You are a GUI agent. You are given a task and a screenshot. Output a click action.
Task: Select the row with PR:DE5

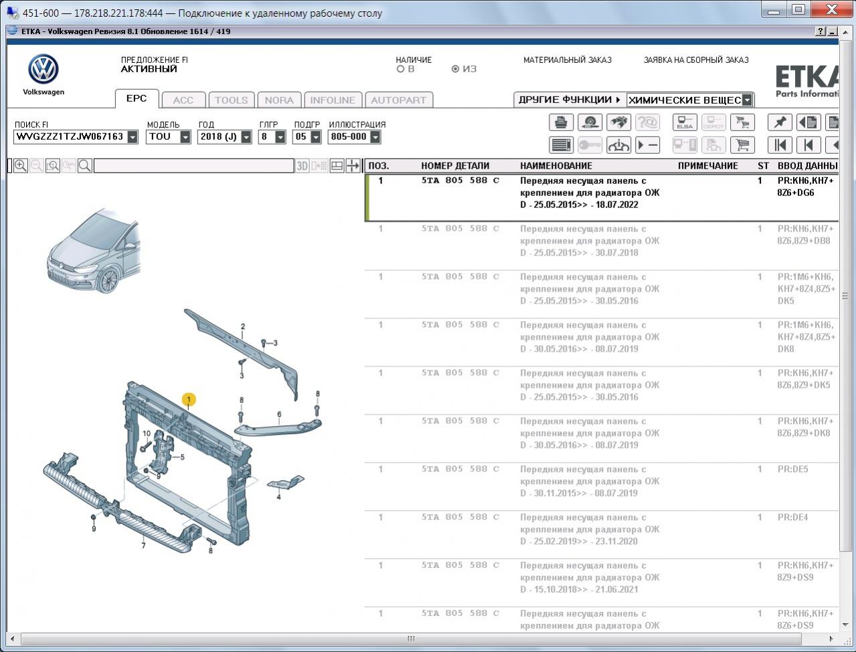(602, 487)
